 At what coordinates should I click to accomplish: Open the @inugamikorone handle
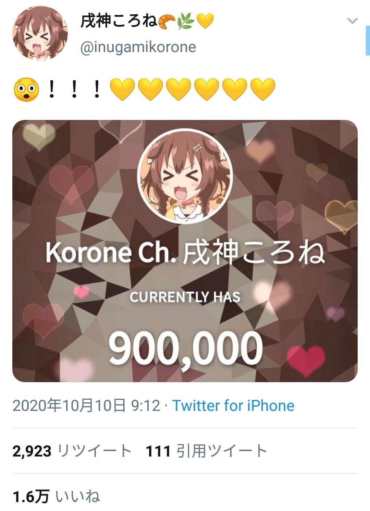(x=138, y=47)
